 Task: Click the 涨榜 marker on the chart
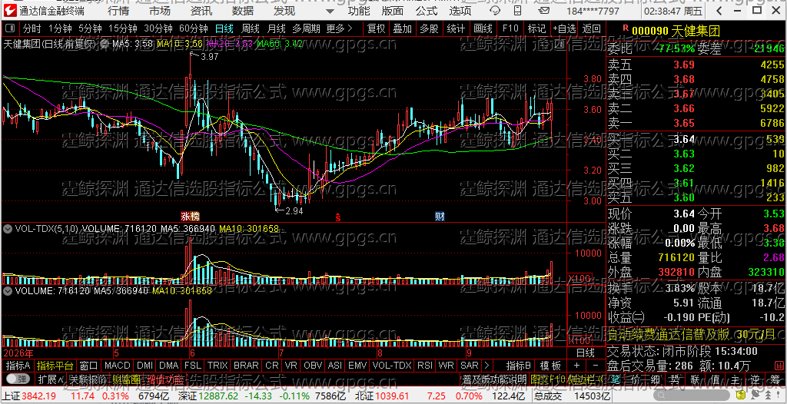(x=191, y=217)
